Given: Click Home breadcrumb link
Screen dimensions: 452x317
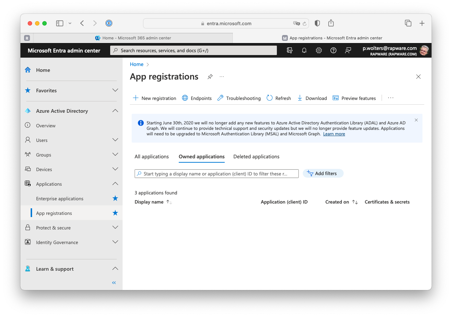Looking at the screenshot, I should [137, 64].
